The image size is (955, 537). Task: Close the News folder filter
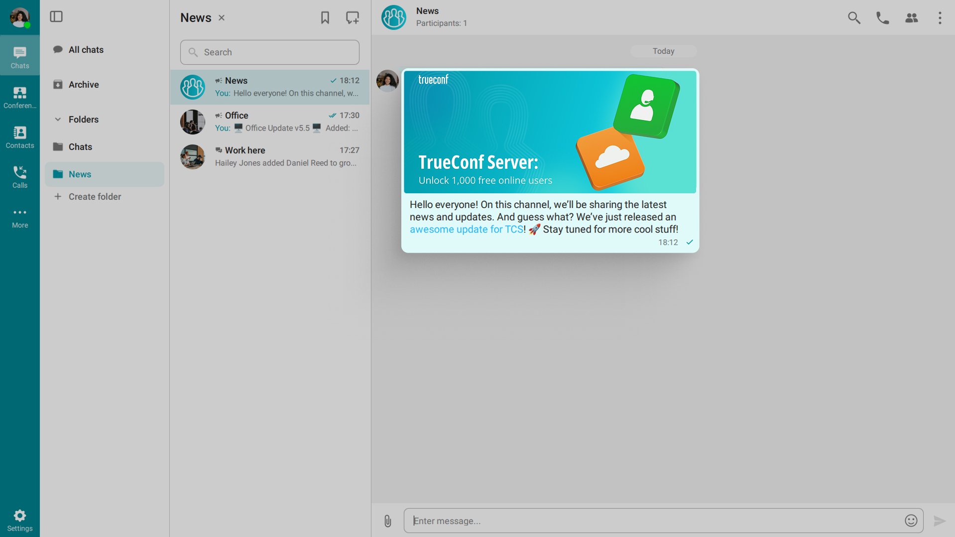pyautogui.click(x=222, y=18)
